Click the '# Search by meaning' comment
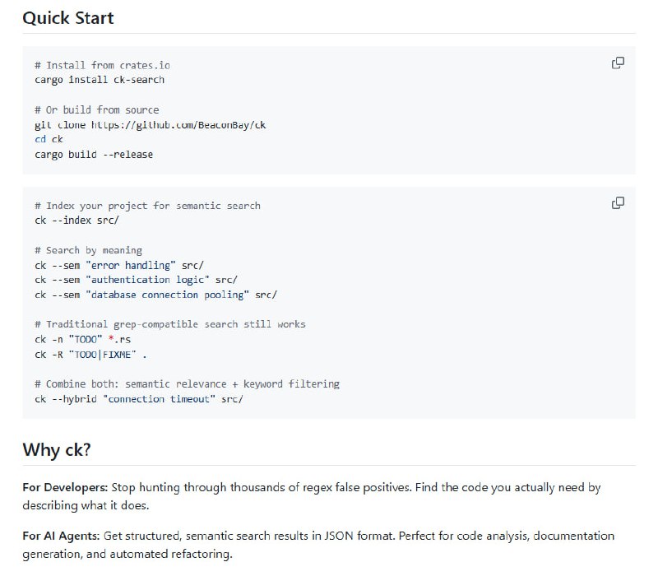The height and width of the screenshot is (576, 658). [88, 250]
